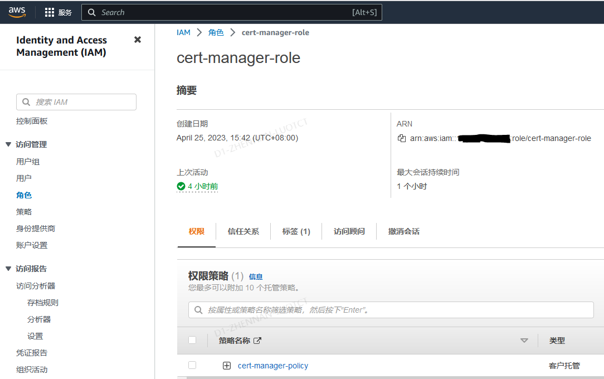The image size is (604, 379).
Task: Close the IAM sidebar with the X icon
Action: click(x=138, y=39)
